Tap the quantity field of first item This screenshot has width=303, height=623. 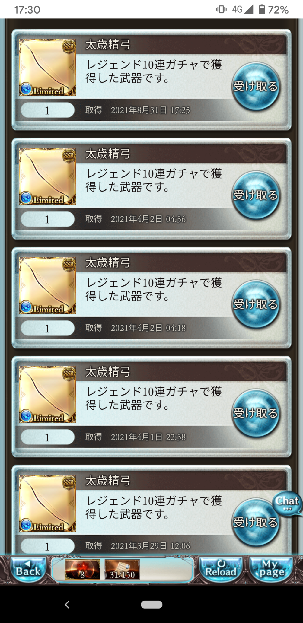click(47, 110)
